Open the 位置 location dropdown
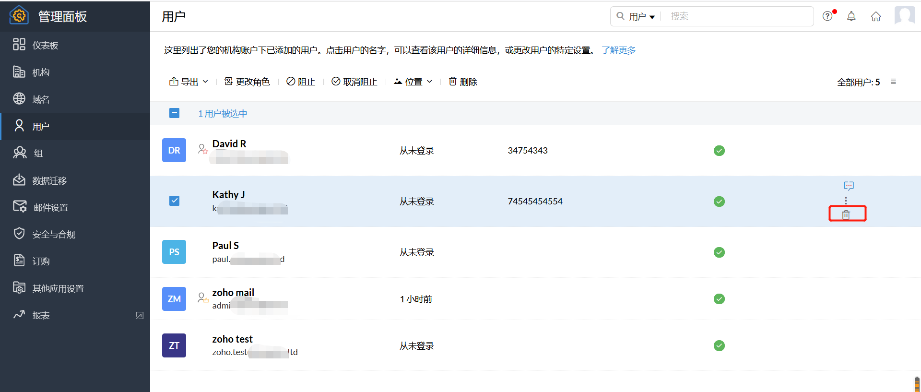This screenshot has width=921, height=392. (x=413, y=82)
